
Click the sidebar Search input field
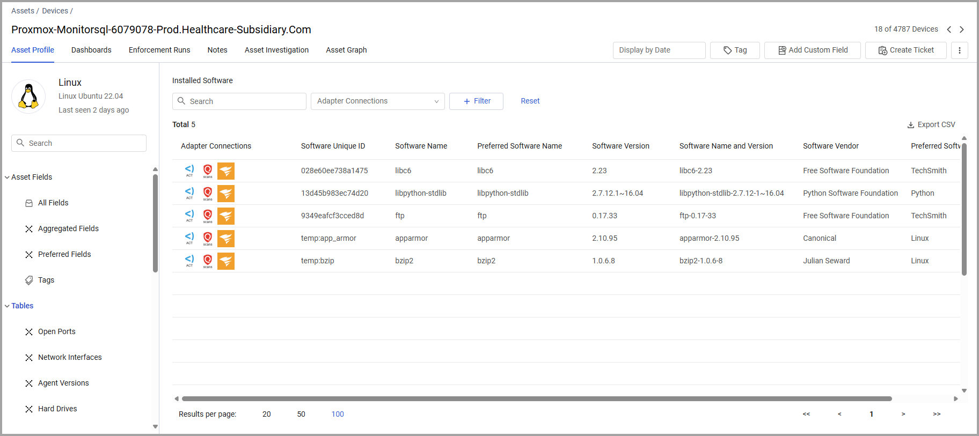[79, 143]
